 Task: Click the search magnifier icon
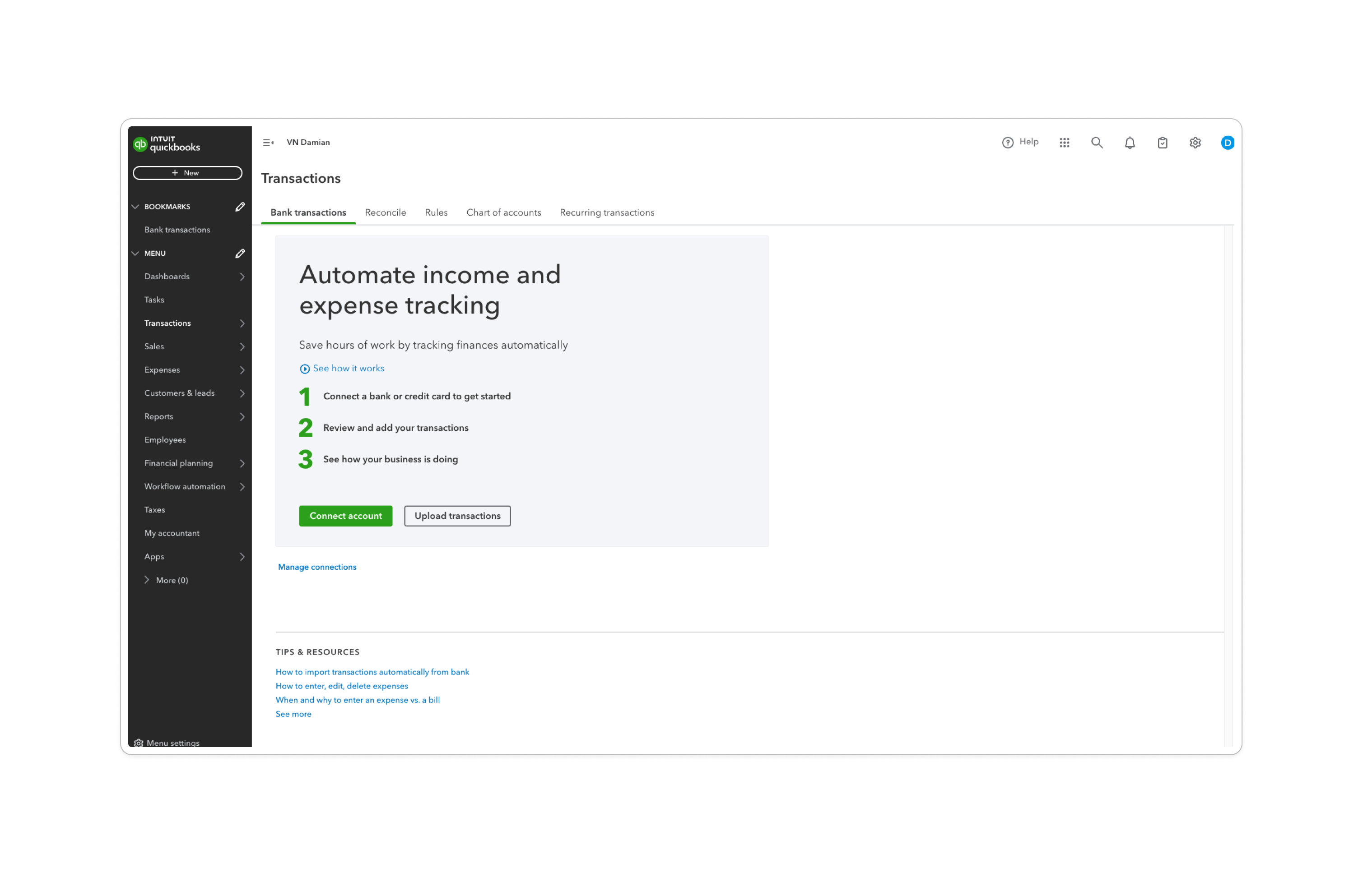click(x=1096, y=143)
